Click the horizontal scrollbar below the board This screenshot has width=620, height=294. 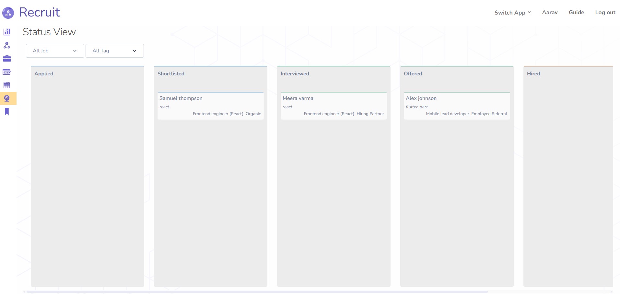pos(258,292)
